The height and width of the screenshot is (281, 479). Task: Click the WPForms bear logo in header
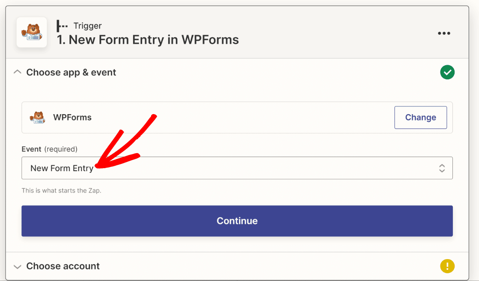coord(32,32)
